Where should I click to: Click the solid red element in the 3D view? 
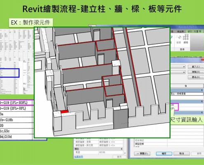(x=64, y=111)
